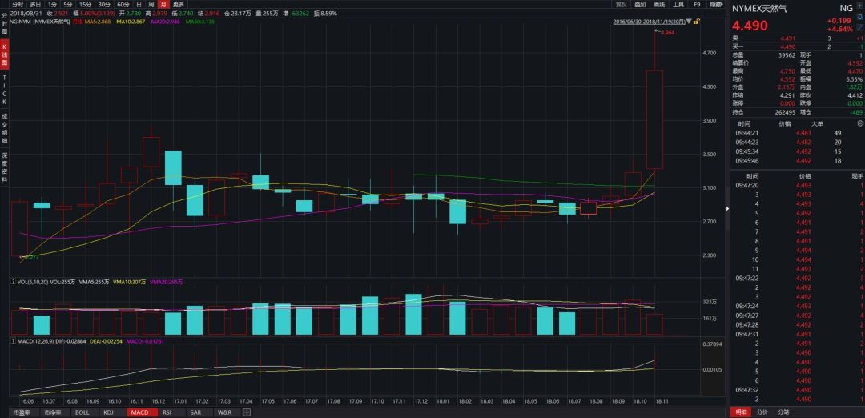The image size is (865, 418).
Task: Switch to the 月 monthly period
Action: [x=163, y=4]
